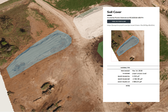Click the 1 584.24 yd³ cut value

tap(137, 82)
